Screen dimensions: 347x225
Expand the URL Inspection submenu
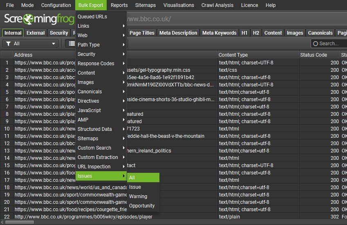[101, 167]
